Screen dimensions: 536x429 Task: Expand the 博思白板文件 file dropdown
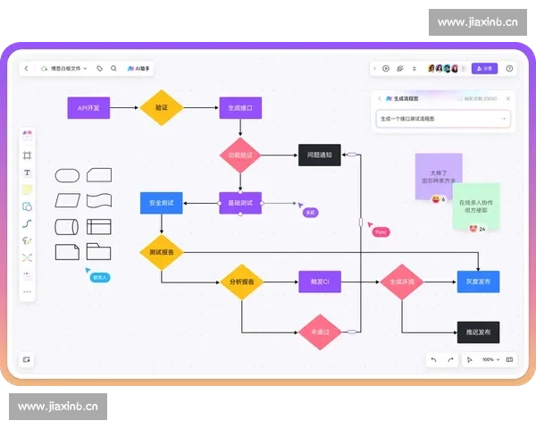tap(68, 68)
